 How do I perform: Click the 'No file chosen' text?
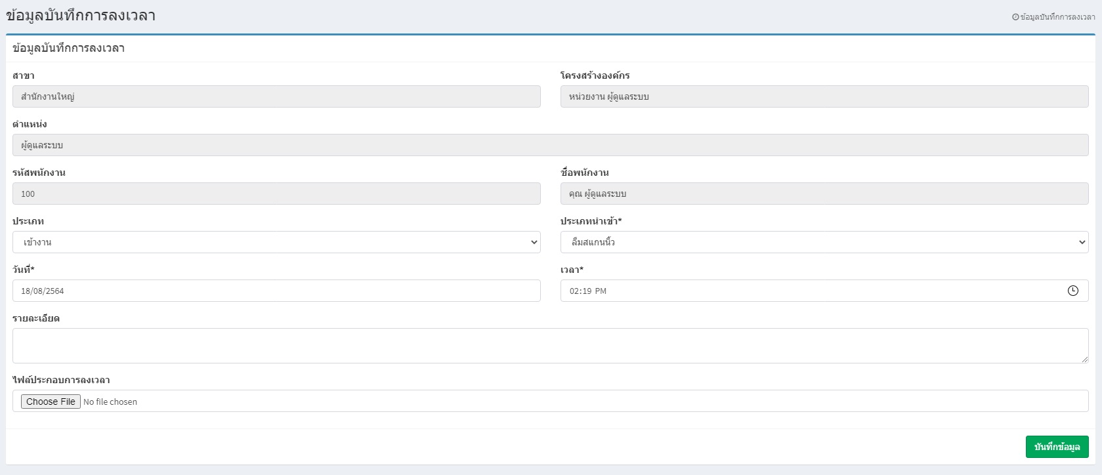pyautogui.click(x=110, y=402)
